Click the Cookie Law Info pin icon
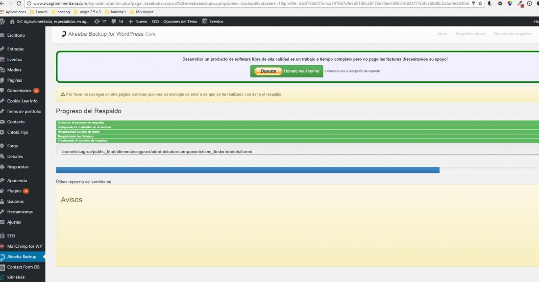539x282 pixels. point(2,101)
